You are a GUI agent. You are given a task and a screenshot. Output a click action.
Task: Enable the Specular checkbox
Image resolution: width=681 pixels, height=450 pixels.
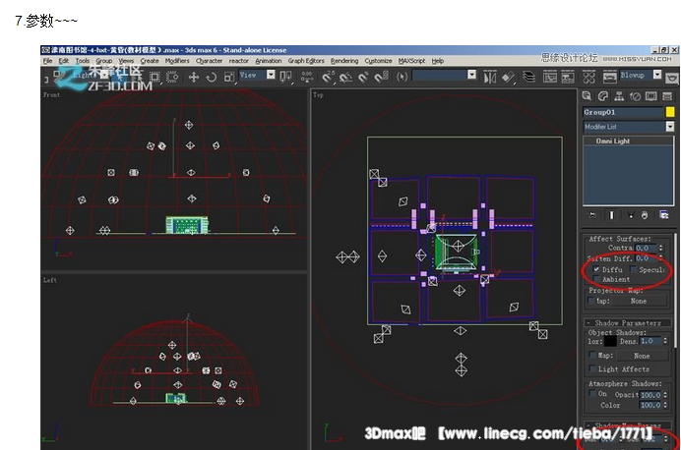pos(633,269)
